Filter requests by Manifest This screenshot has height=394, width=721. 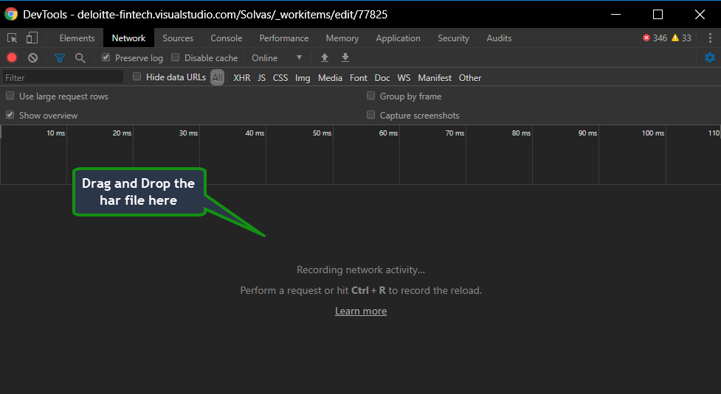pos(435,78)
